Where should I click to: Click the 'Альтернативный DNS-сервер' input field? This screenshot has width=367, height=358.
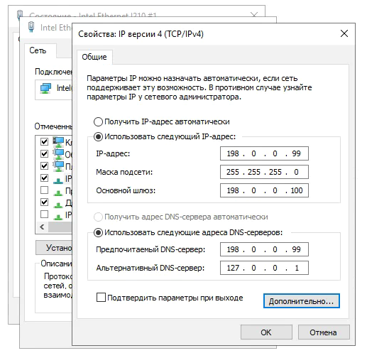(x=264, y=268)
